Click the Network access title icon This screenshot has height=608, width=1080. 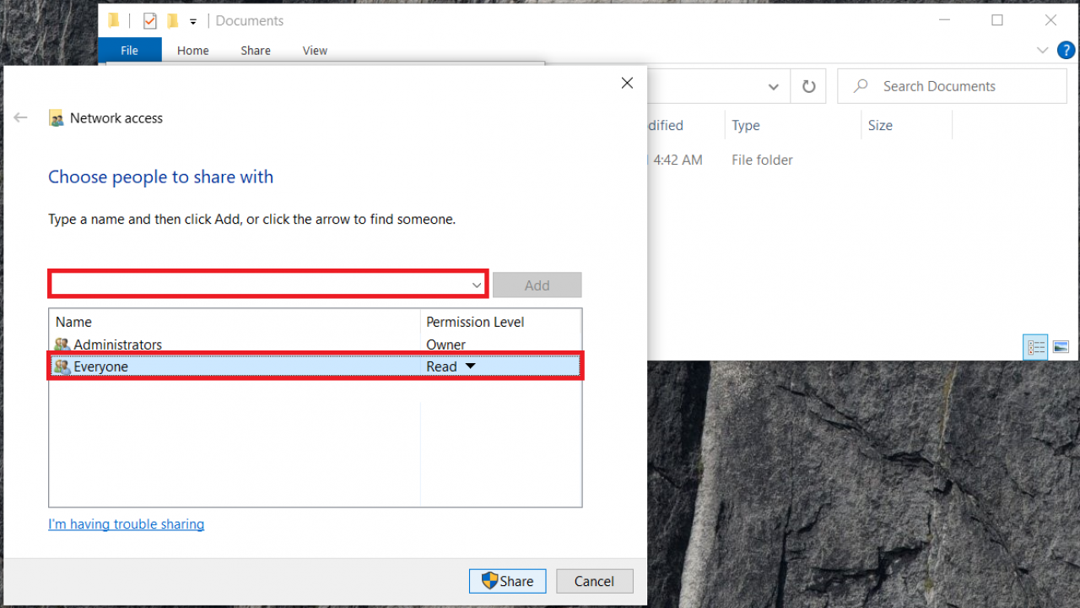56,118
